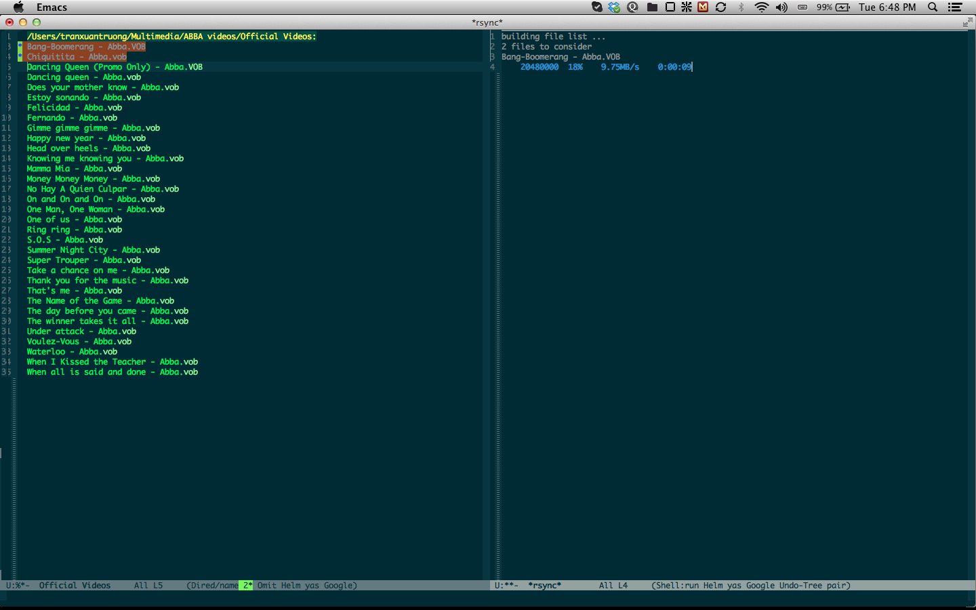The height and width of the screenshot is (610, 976).
Task: Open Spotlight search magnifier
Action: click(933, 7)
